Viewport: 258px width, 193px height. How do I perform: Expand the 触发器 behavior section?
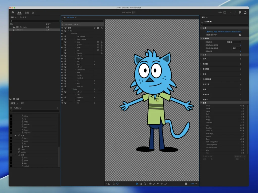(x=201, y=64)
